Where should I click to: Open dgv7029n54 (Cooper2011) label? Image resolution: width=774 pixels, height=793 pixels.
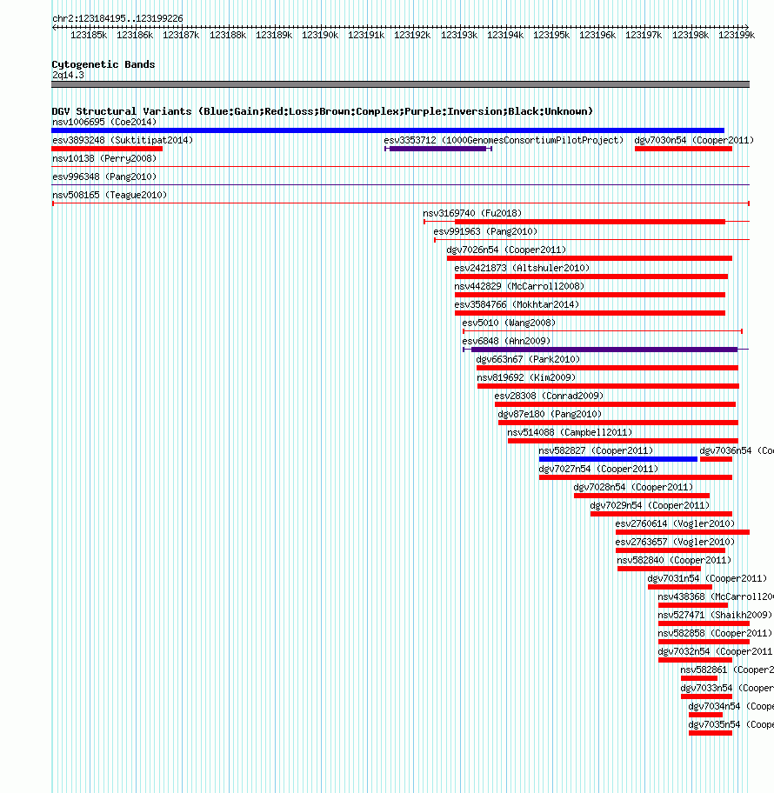coord(650,504)
